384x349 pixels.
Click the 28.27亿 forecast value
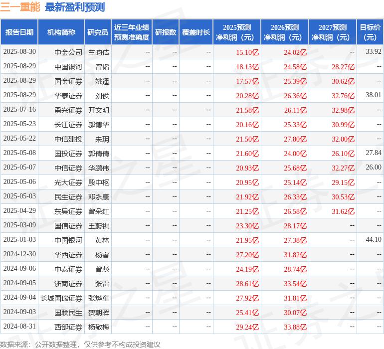pos(343,67)
